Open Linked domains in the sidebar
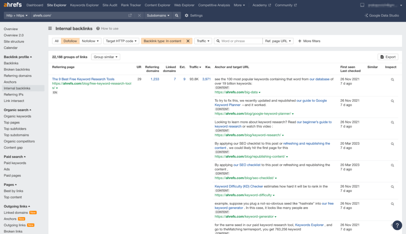This screenshot has width=406, height=234. pyautogui.click(x=16, y=213)
